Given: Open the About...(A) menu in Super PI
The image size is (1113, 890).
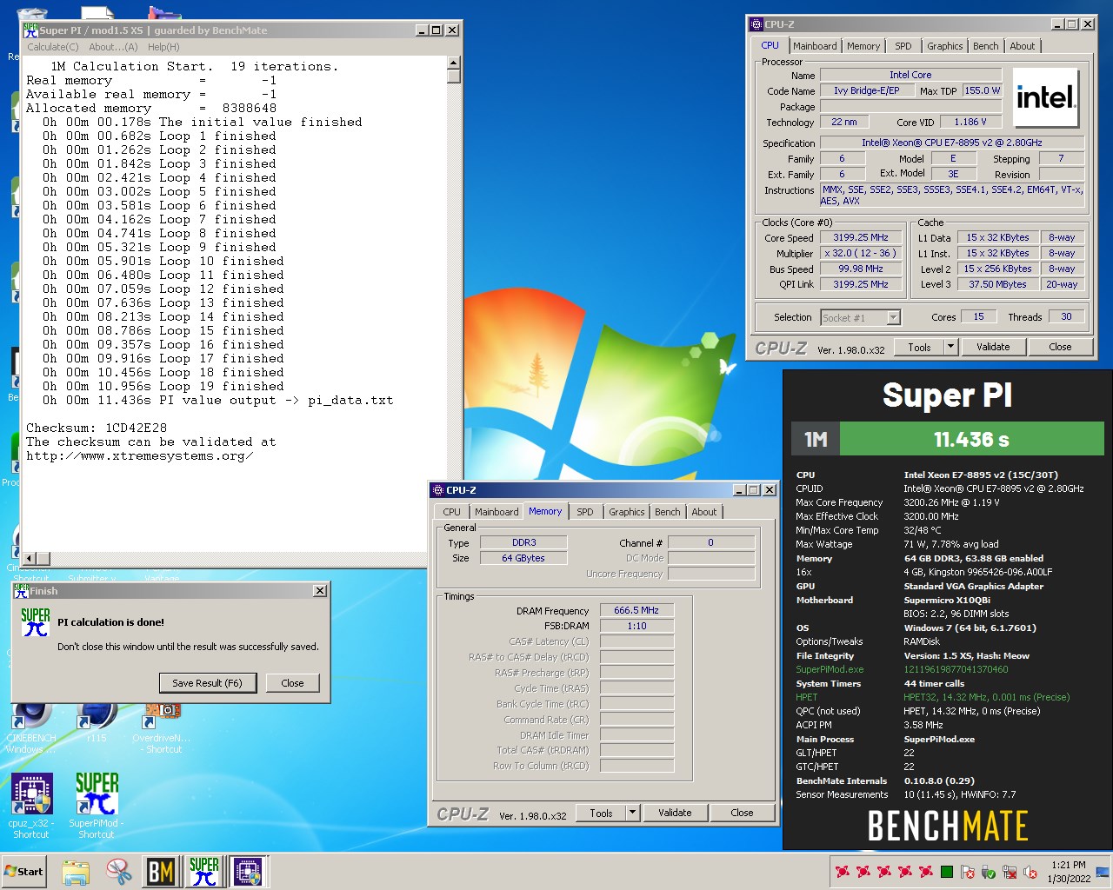Looking at the screenshot, I should click(113, 47).
